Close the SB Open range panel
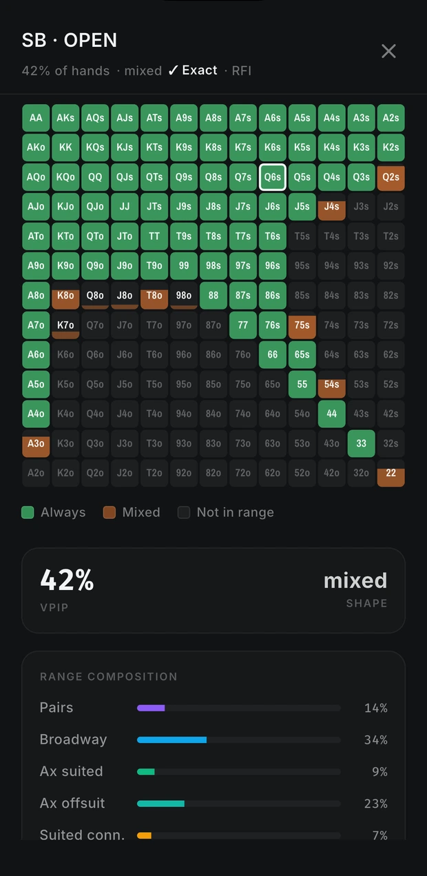This screenshot has width=427, height=876. pyautogui.click(x=388, y=51)
